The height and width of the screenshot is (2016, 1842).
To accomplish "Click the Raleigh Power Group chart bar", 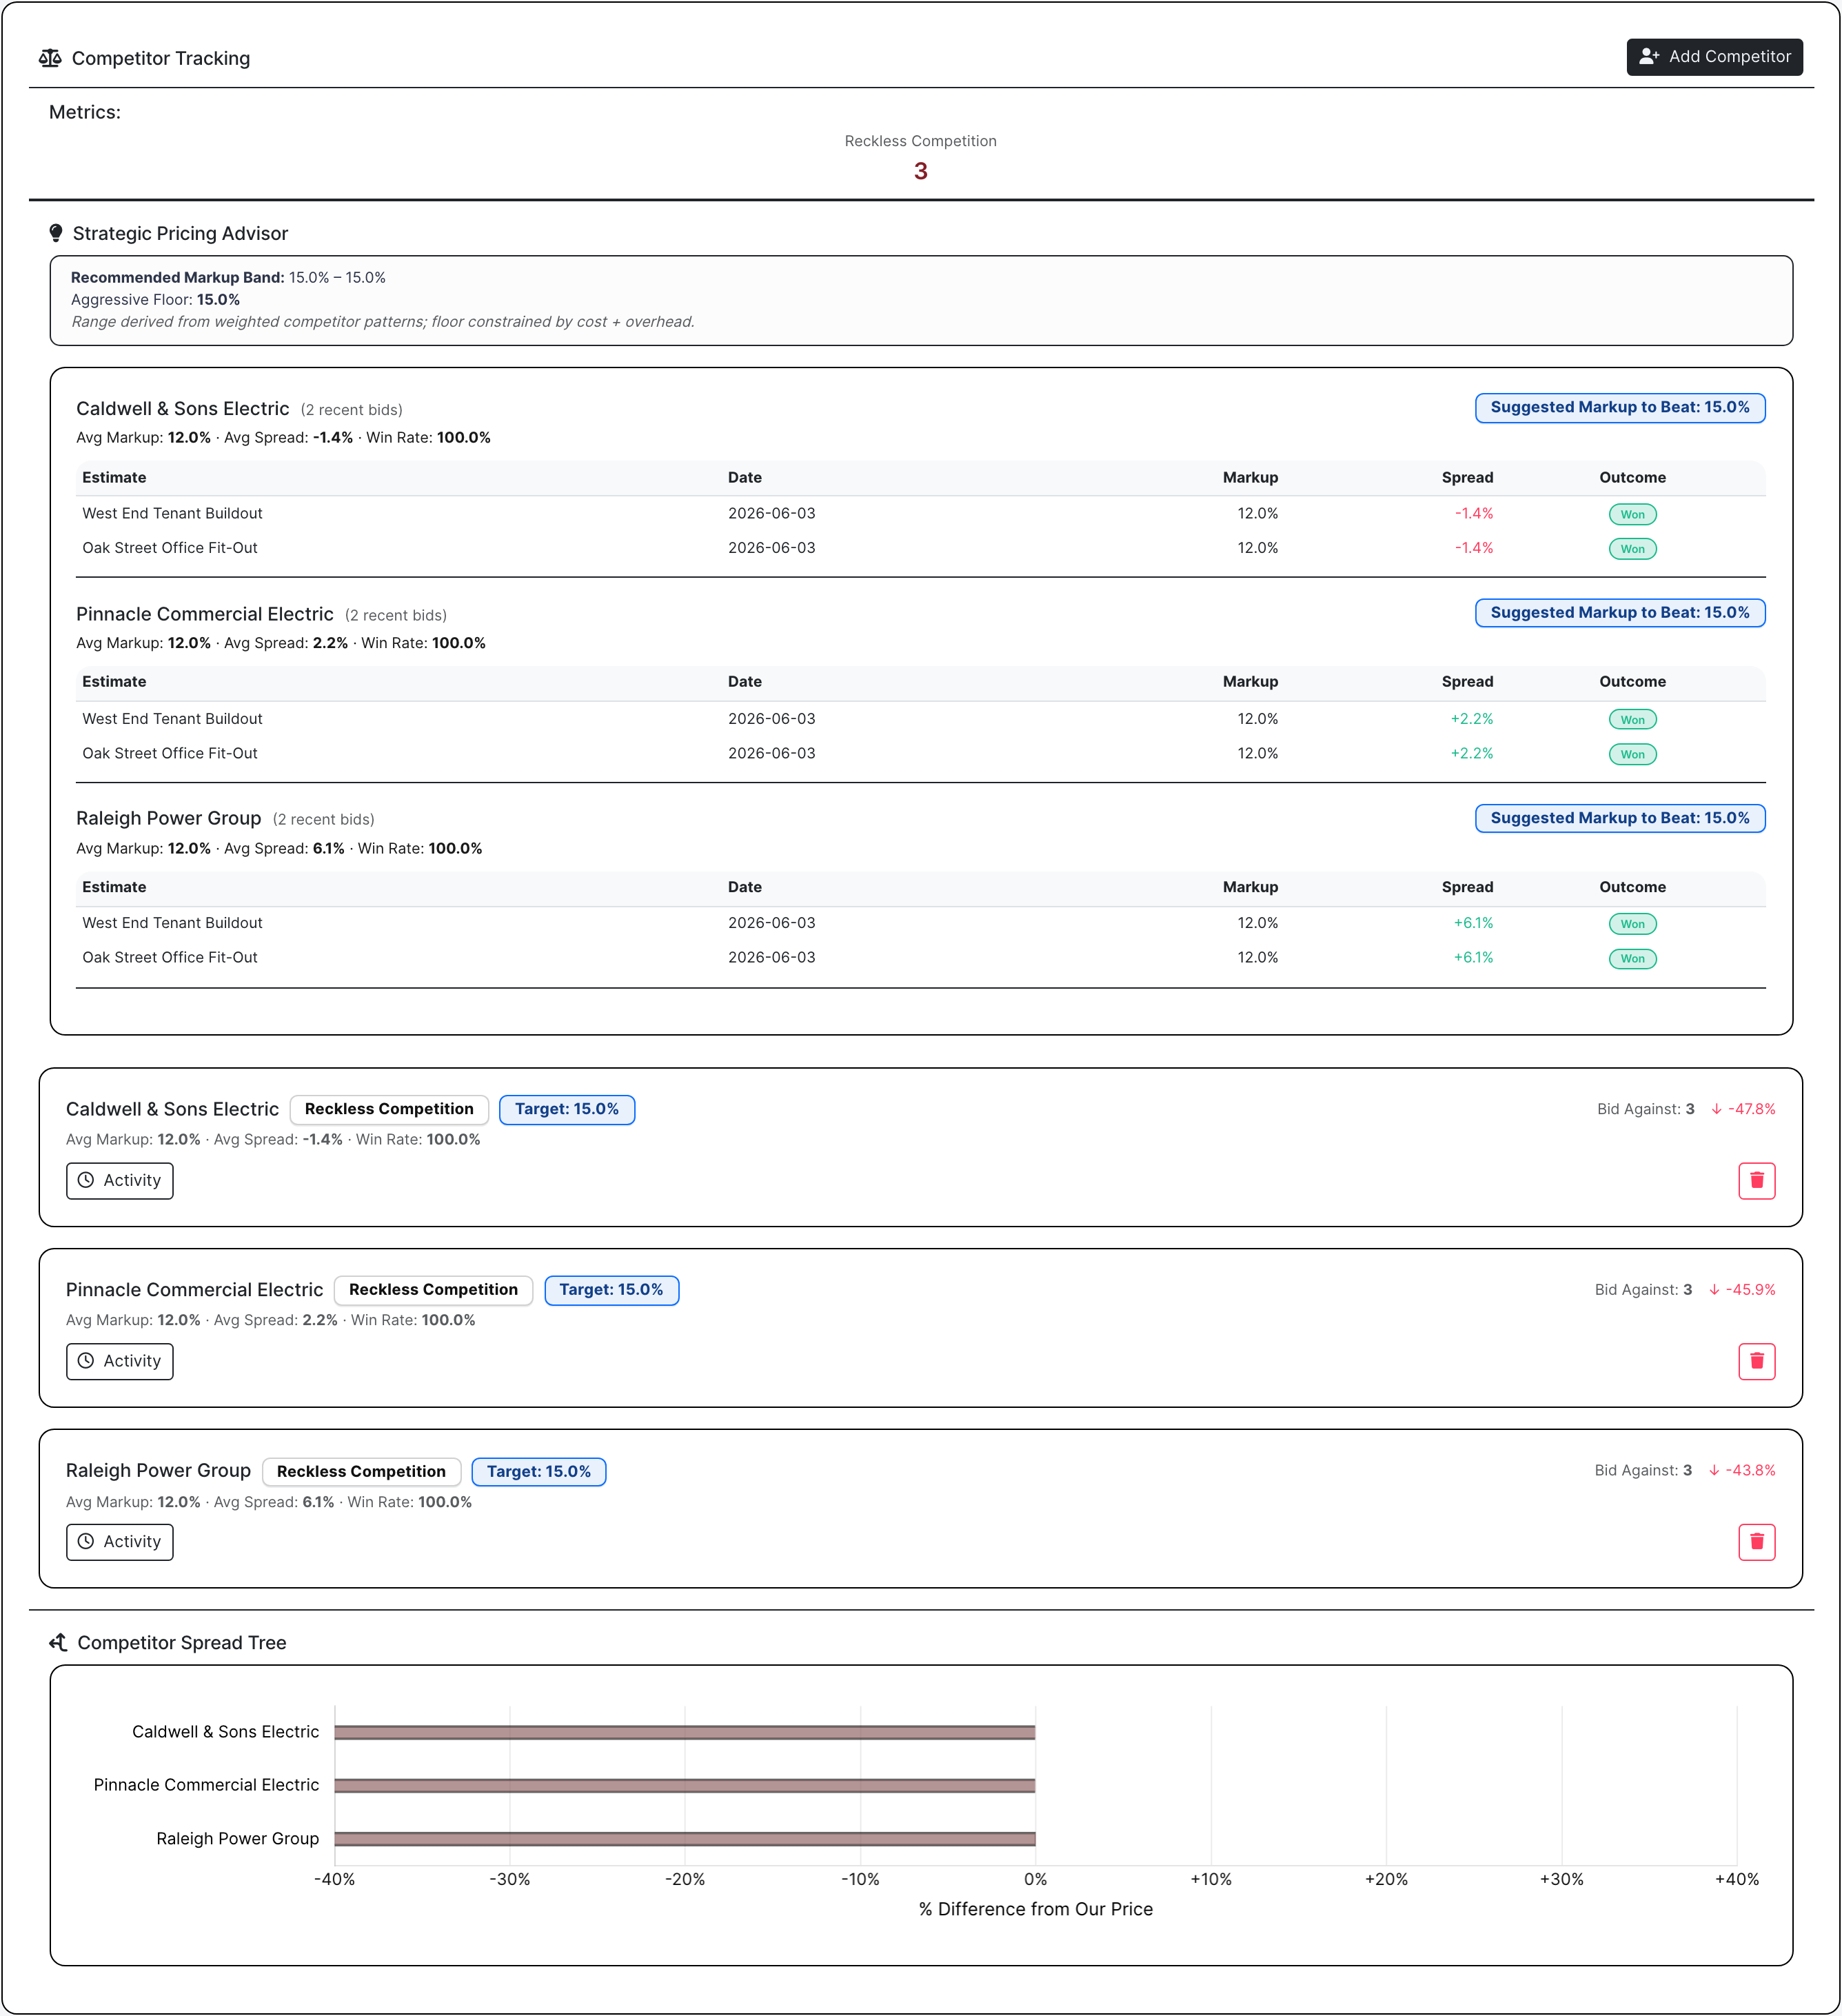I will [684, 1838].
